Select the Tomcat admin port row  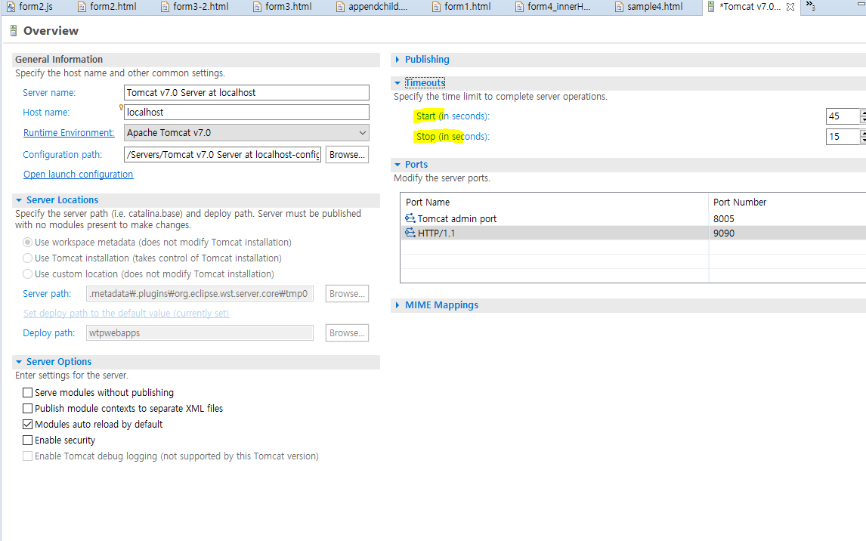[633, 218]
